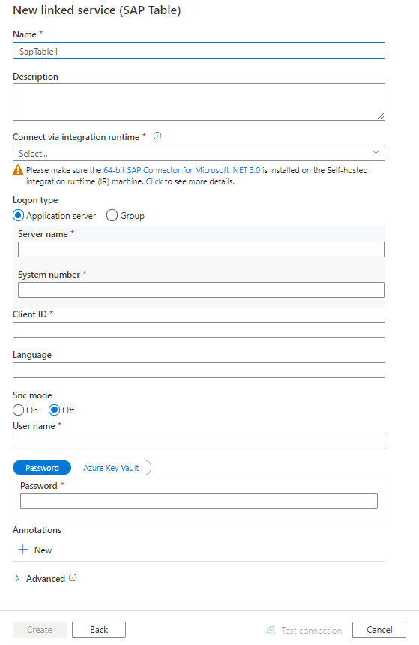Select the Group logon type
This screenshot has width=419, height=645.
click(112, 215)
